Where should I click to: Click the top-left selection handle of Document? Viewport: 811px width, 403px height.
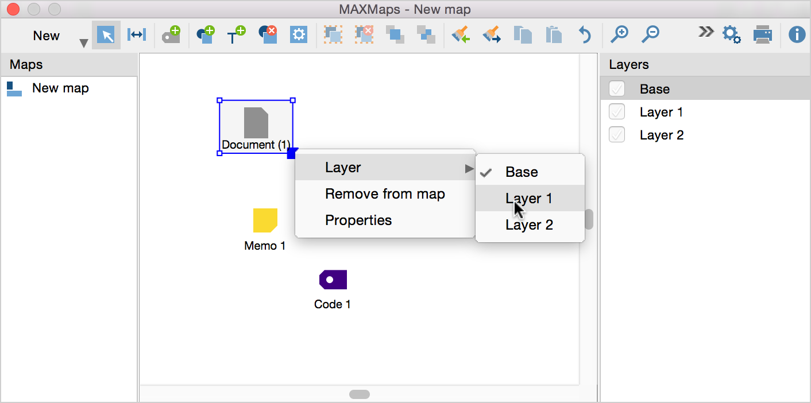219,100
